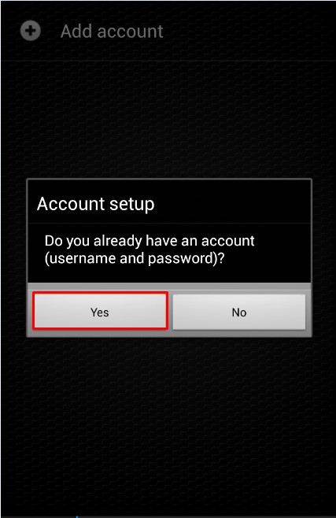Tap the plus icon beside Add account
The image size is (336, 518).
point(31,31)
